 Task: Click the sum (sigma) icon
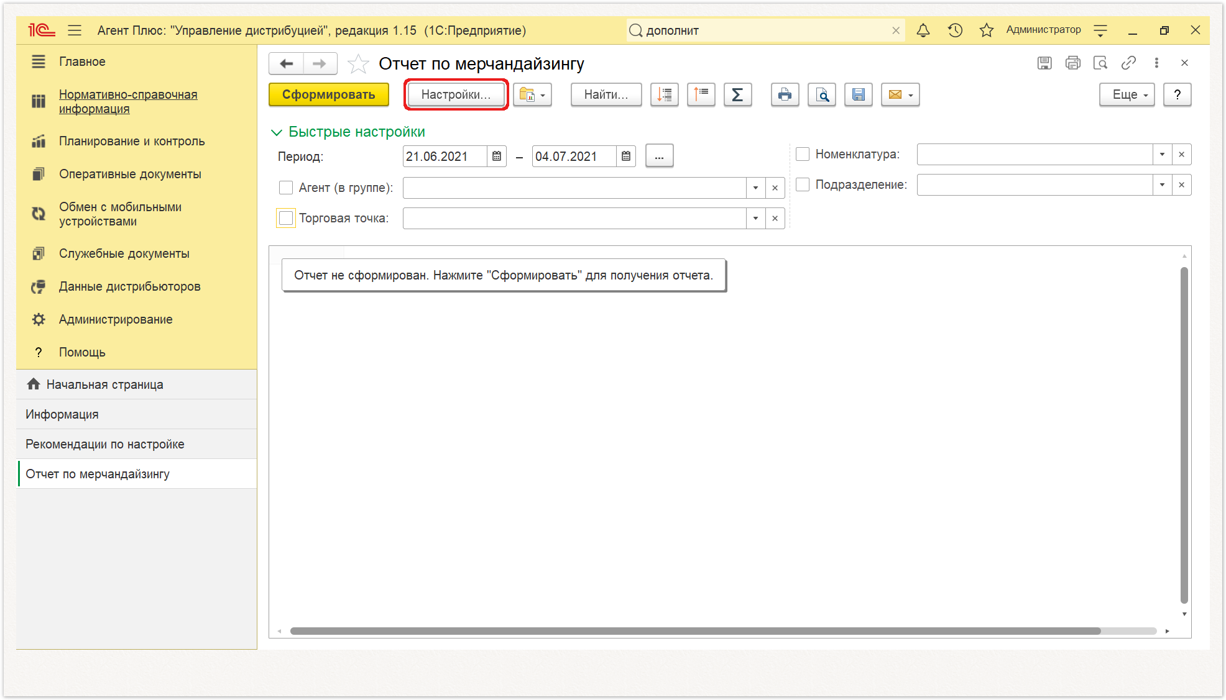(737, 94)
